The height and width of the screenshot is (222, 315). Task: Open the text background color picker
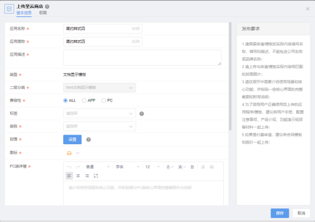[x=182, y=167]
